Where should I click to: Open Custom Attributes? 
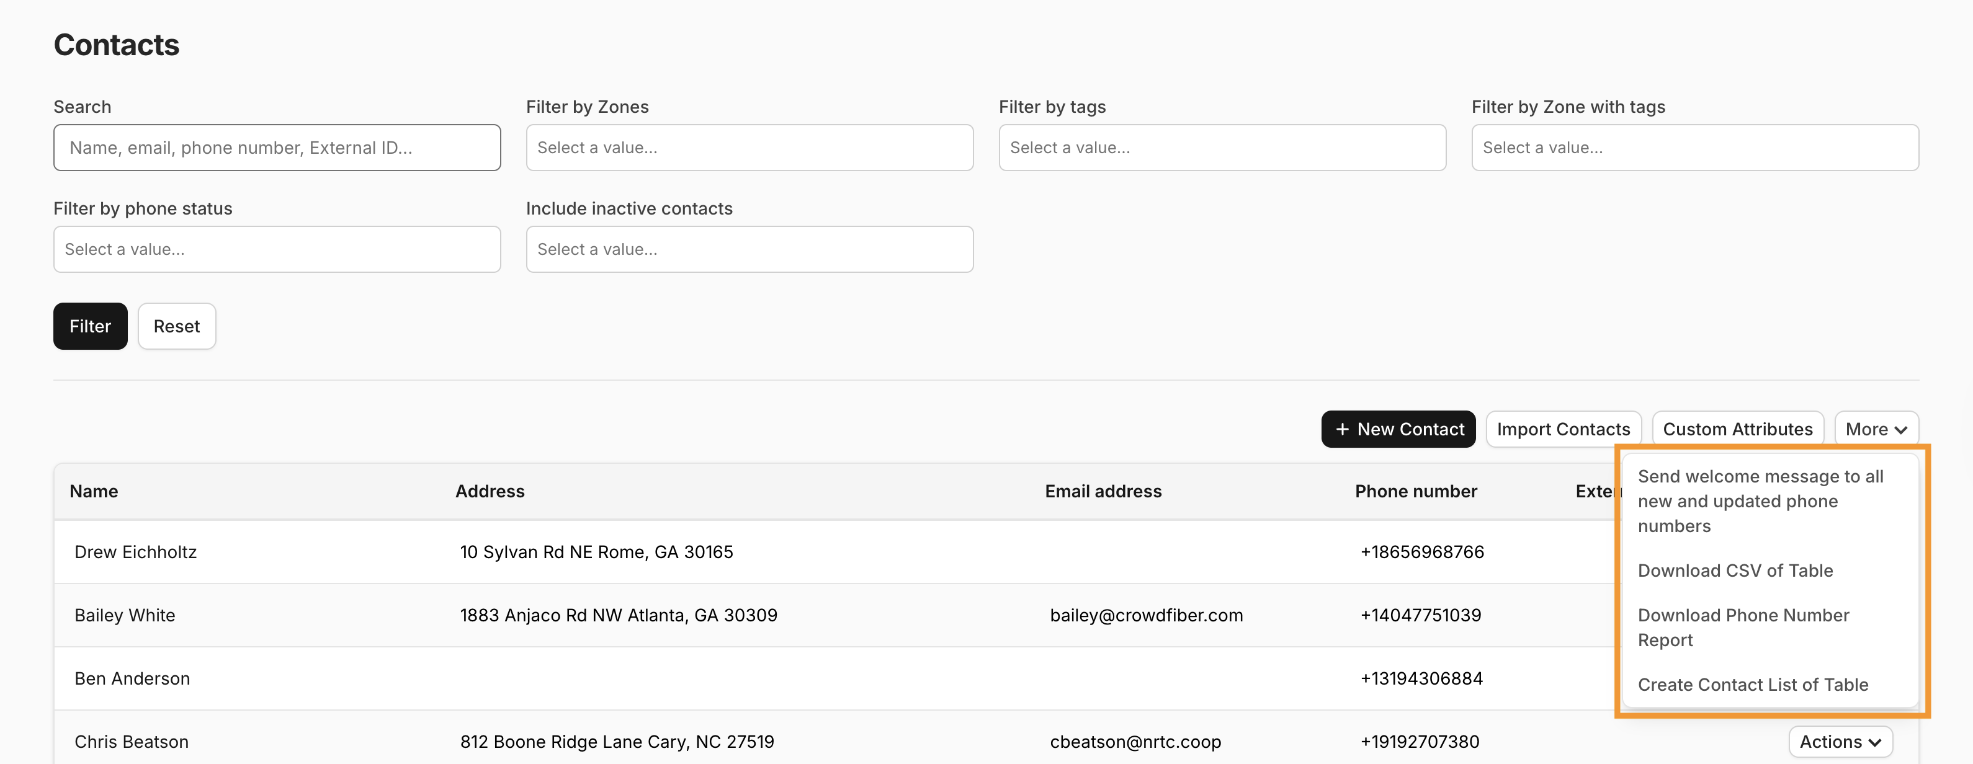(1738, 429)
